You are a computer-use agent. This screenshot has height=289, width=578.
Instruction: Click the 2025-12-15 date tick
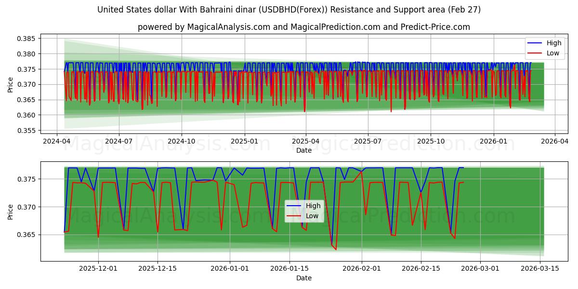coord(158,269)
